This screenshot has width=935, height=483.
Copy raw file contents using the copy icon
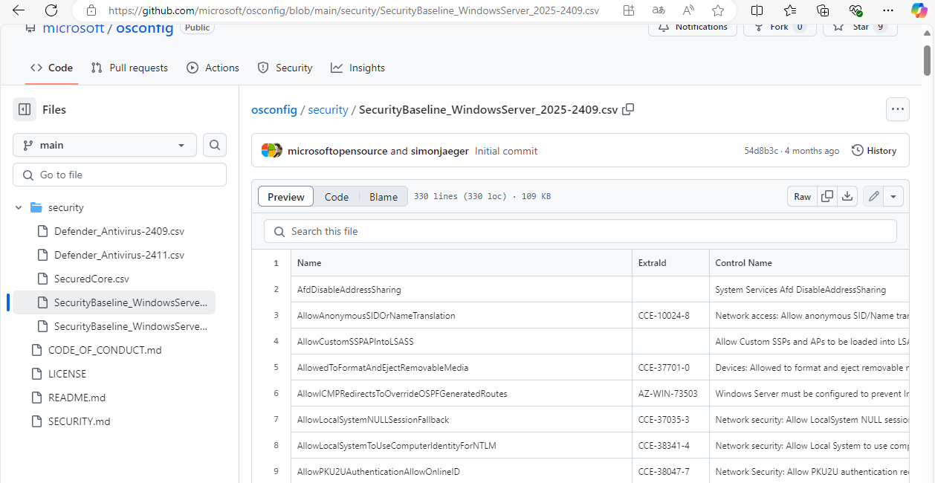(x=827, y=196)
